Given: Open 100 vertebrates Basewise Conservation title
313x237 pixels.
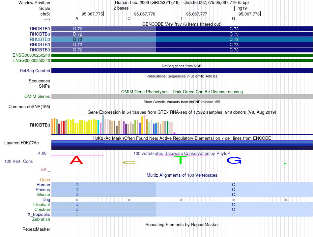Looking at the screenshot, I should click(x=182, y=153).
